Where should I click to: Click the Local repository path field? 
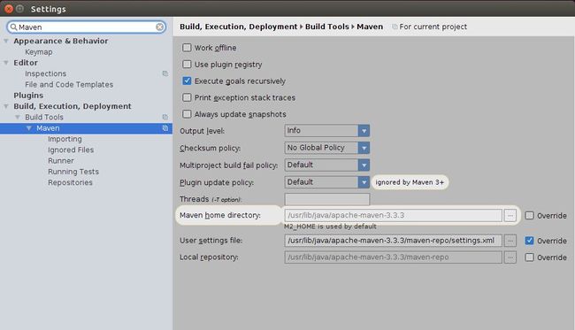click(393, 257)
